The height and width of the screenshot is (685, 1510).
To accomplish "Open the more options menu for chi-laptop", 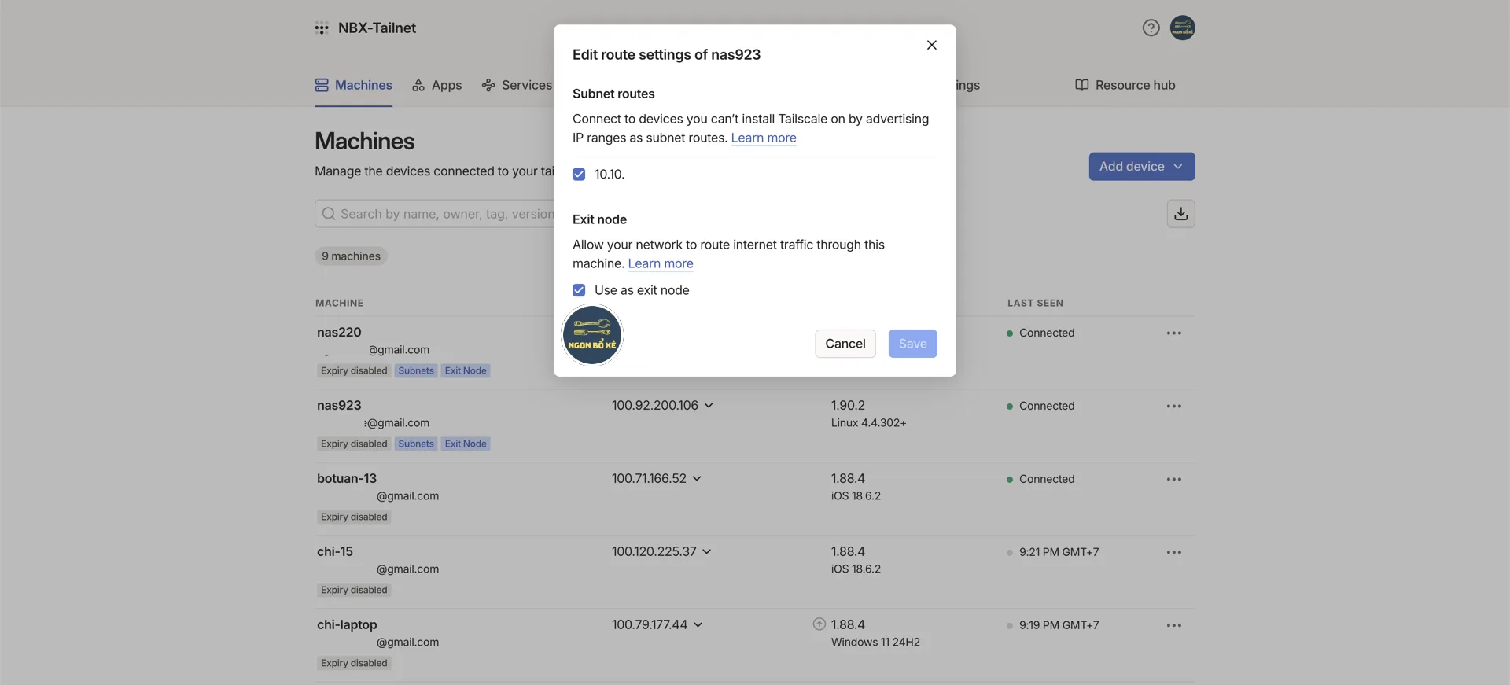I will (x=1173, y=626).
